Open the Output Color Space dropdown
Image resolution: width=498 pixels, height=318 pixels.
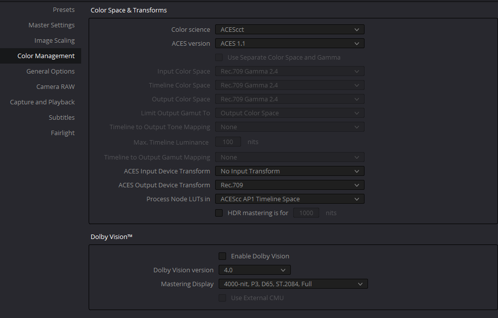coord(290,99)
